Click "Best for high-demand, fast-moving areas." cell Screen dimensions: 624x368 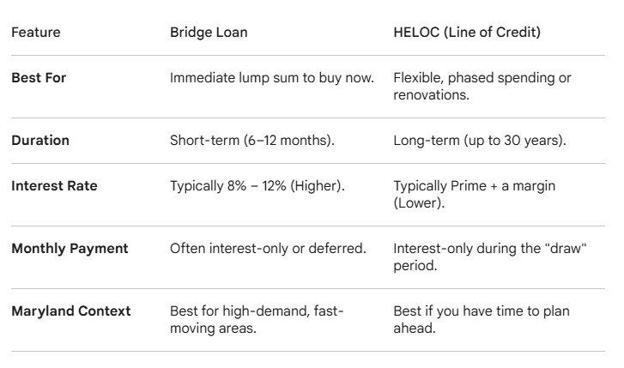257,318
